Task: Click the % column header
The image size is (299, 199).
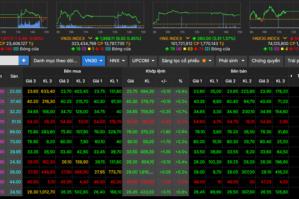Action: (x=181, y=81)
